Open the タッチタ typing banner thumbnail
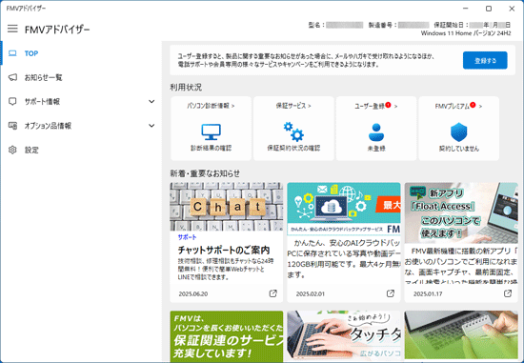 tap(344, 335)
